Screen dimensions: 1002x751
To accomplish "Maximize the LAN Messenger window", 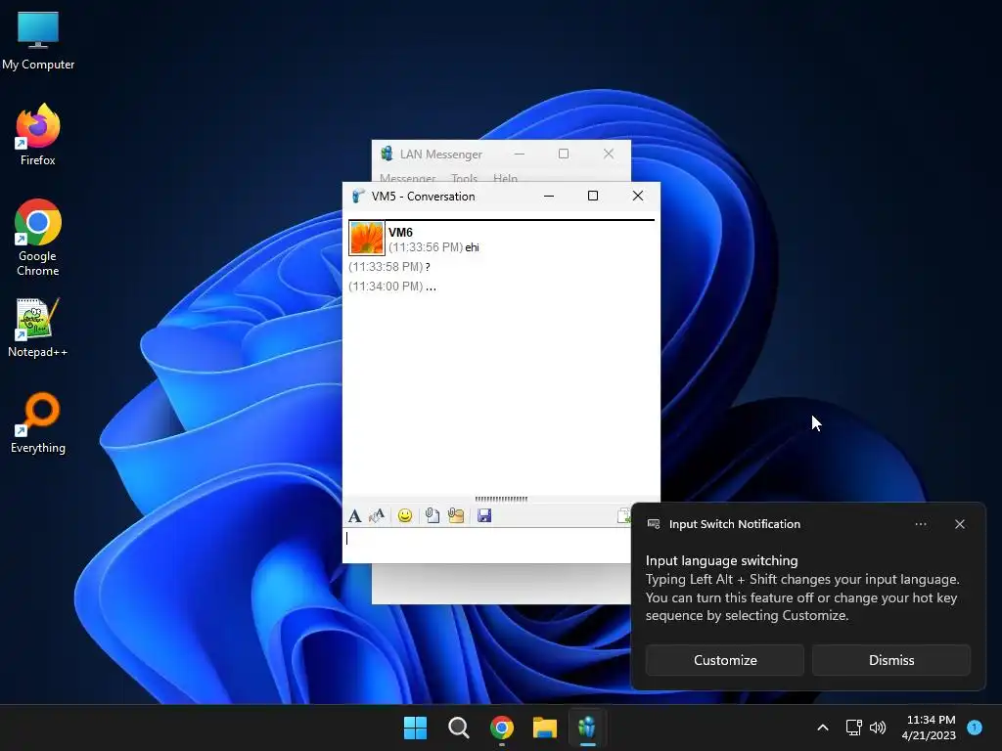I will 564,154.
